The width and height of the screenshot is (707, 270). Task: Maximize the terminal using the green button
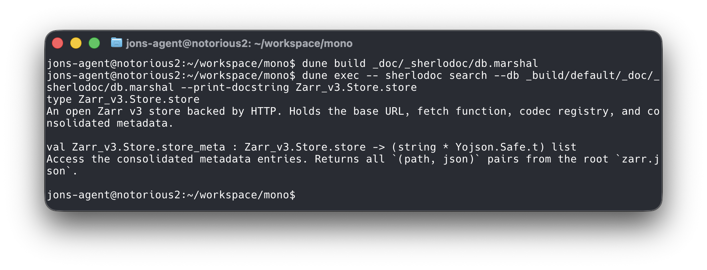pyautogui.click(x=94, y=43)
